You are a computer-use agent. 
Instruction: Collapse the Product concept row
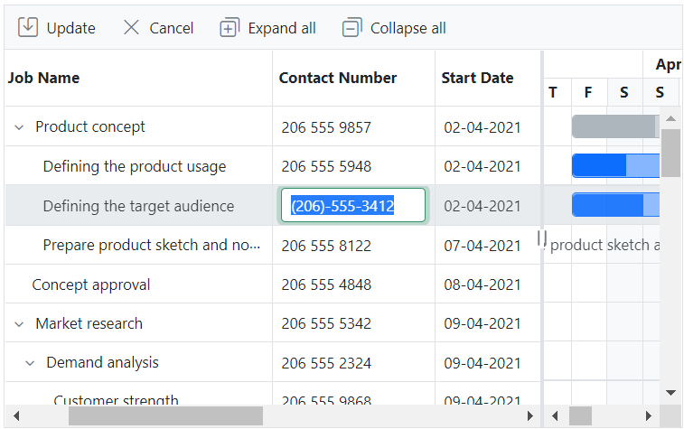pyautogui.click(x=19, y=127)
